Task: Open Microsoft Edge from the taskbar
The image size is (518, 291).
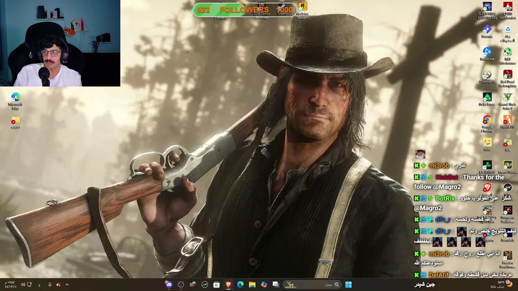Action: [240, 285]
